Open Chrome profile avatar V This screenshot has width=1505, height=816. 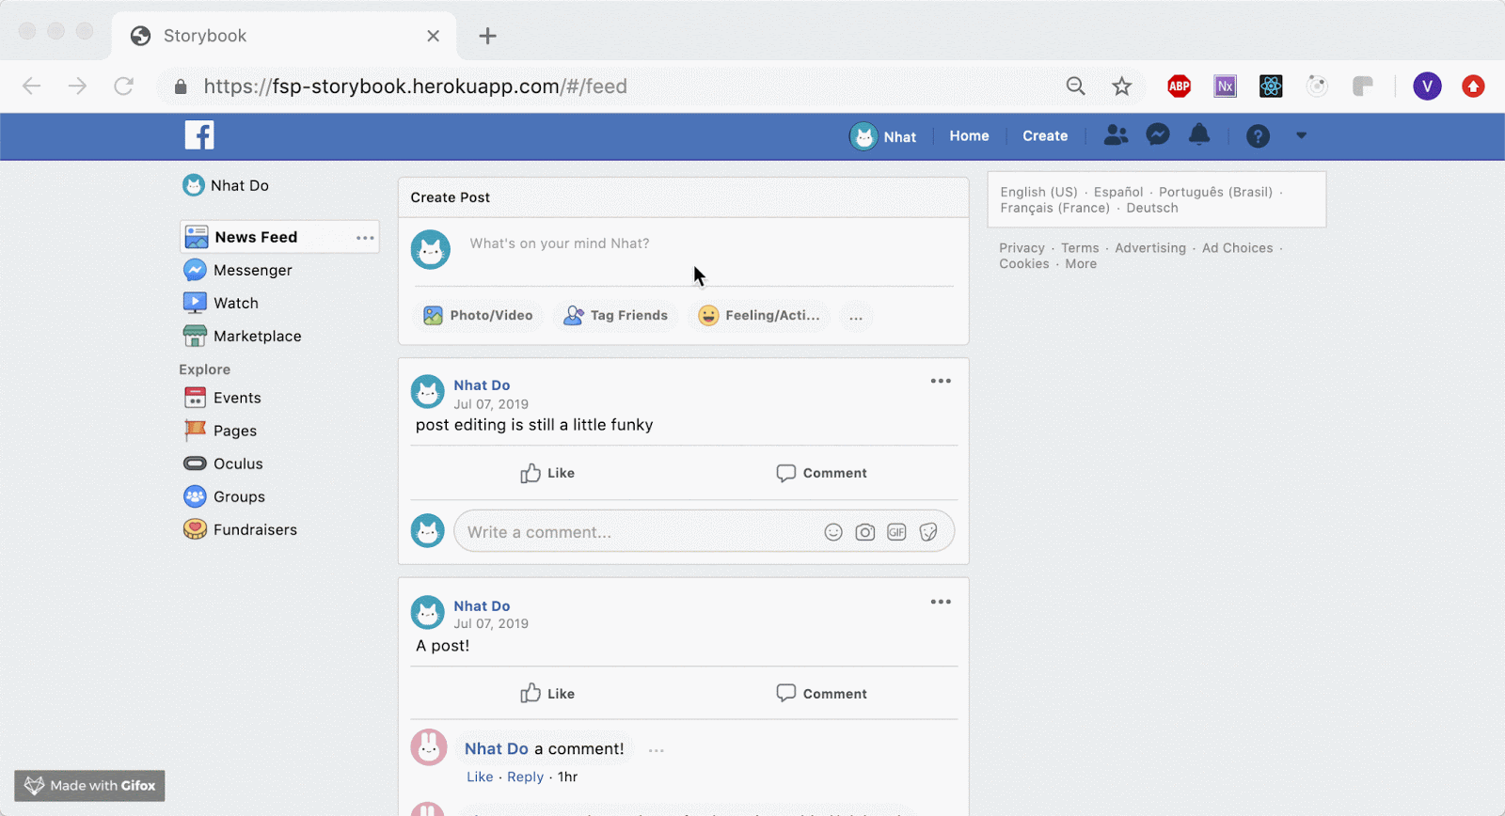(x=1427, y=86)
